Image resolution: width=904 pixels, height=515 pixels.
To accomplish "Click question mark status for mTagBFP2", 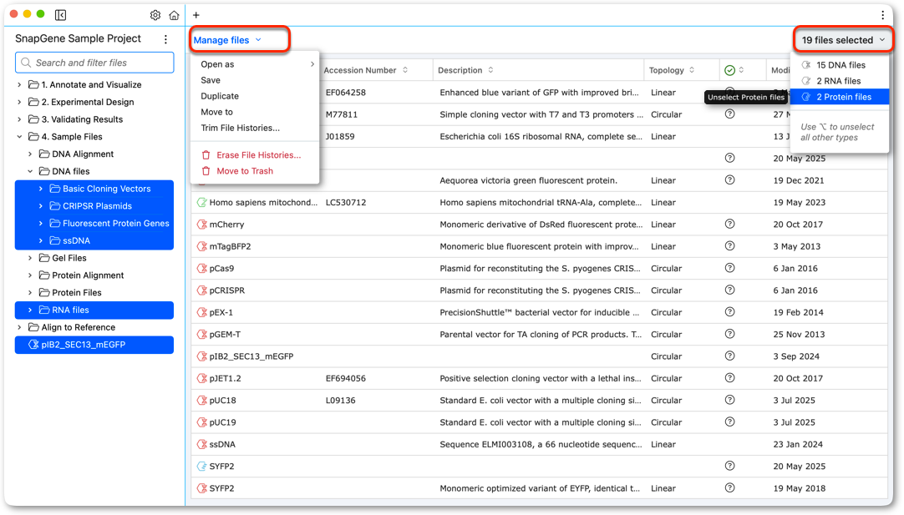I will 730,246.
